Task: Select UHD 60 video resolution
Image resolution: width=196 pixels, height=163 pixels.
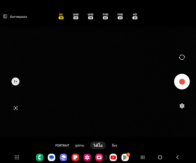Action: point(76,16)
